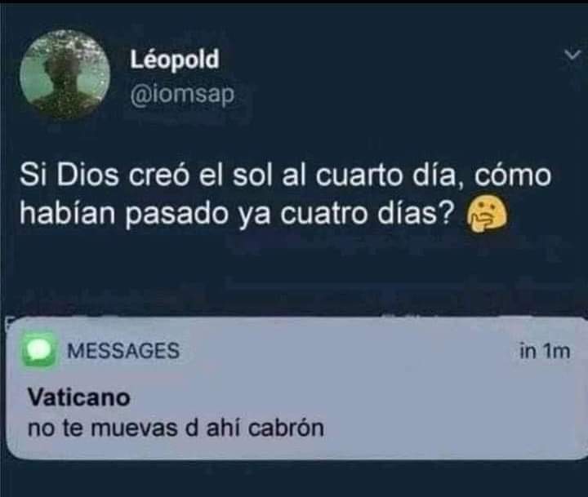Click the MESSAGES notification header label
The image size is (588, 497).
123,351
